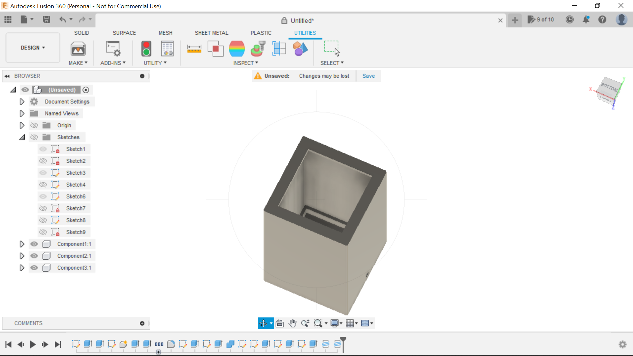Click Save to preserve changes
Image resolution: width=633 pixels, height=356 pixels.
coord(368,75)
